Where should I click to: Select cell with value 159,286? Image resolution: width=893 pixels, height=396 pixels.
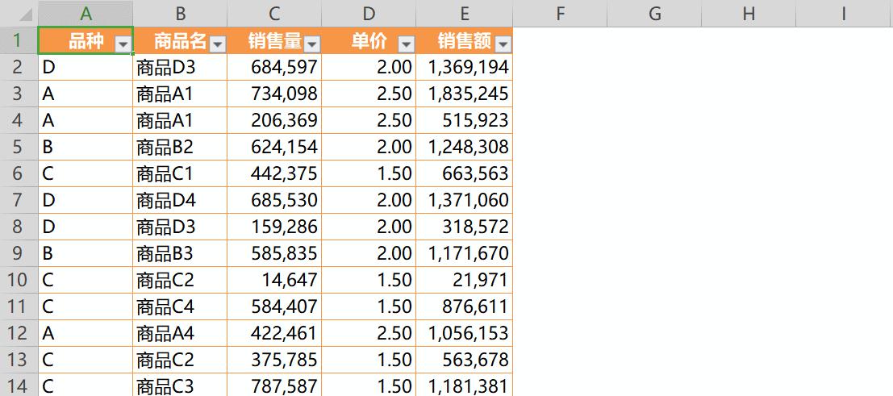(274, 227)
